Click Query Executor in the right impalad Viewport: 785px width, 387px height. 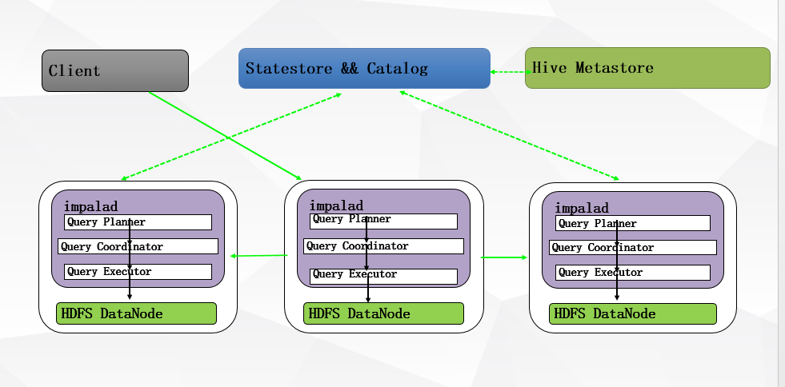click(633, 273)
